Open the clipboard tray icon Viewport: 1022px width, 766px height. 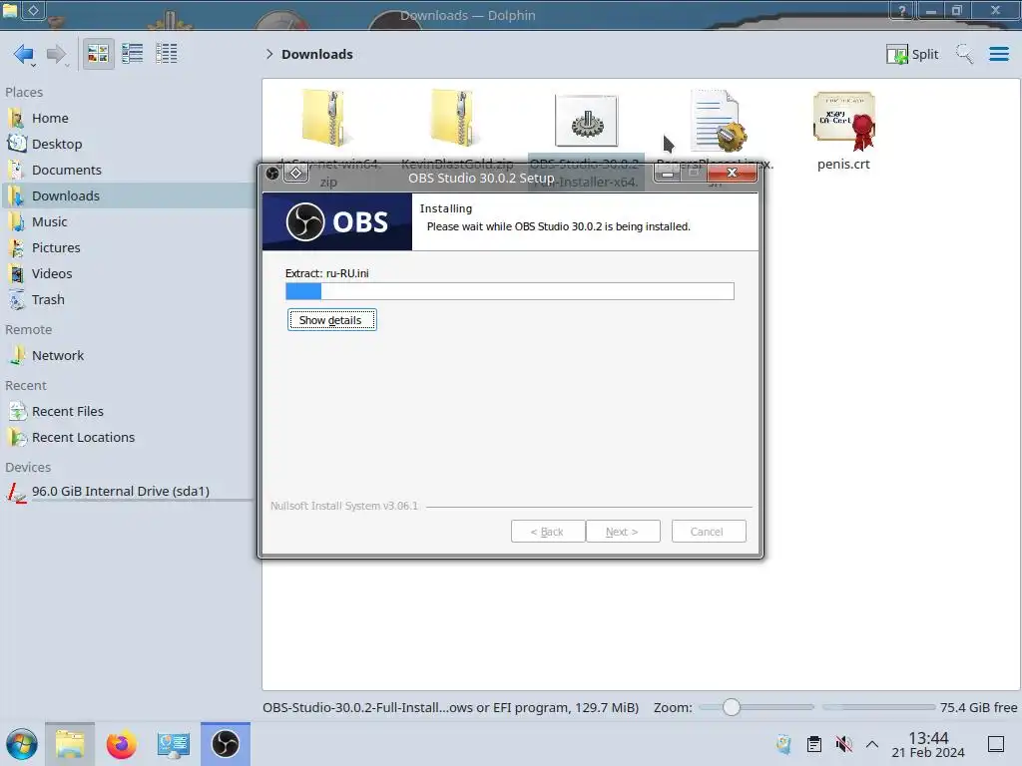click(x=814, y=744)
